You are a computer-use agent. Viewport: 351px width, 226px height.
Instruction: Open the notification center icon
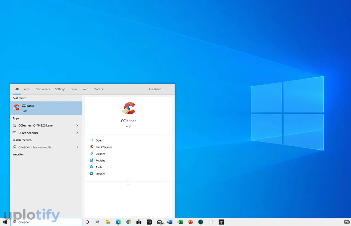[x=347, y=222]
